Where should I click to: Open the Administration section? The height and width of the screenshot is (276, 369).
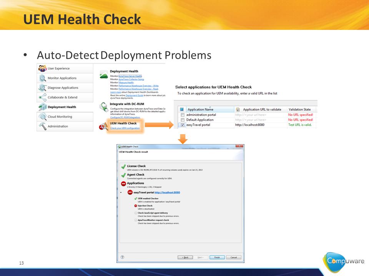[65, 126]
